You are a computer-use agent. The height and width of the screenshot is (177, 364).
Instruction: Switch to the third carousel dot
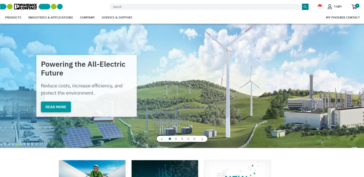182,139
